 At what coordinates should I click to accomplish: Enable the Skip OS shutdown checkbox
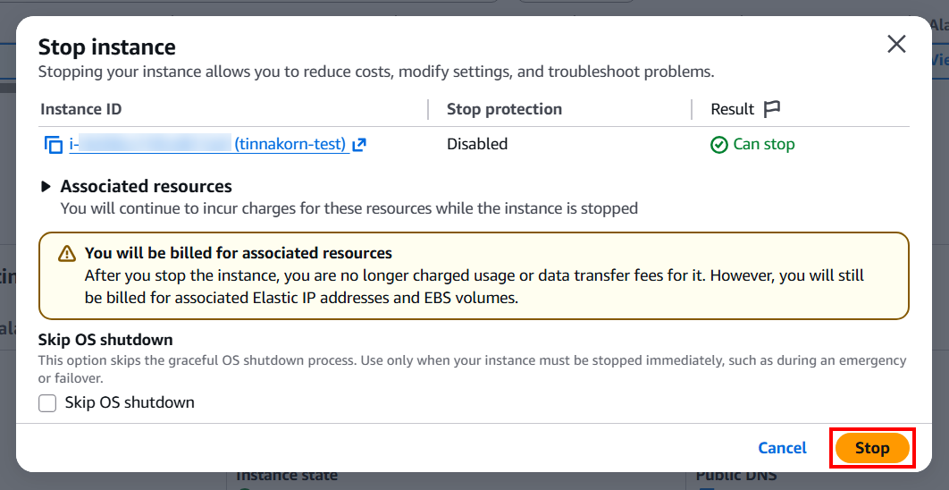point(47,403)
